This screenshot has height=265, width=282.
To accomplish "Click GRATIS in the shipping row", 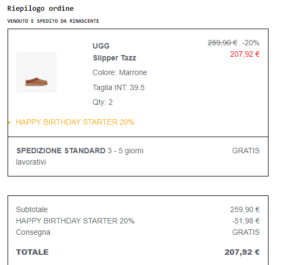I will (x=246, y=151).
